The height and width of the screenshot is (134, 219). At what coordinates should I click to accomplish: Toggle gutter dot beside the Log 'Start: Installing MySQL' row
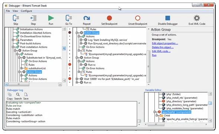tap(70, 40)
